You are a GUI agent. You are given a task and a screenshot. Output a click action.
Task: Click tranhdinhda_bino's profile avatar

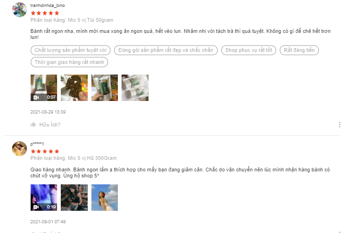(x=19, y=10)
